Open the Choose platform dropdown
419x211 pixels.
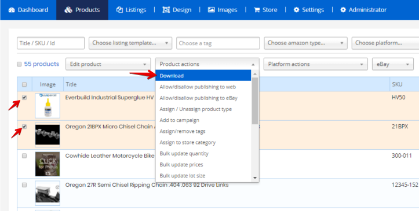tap(385, 43)
